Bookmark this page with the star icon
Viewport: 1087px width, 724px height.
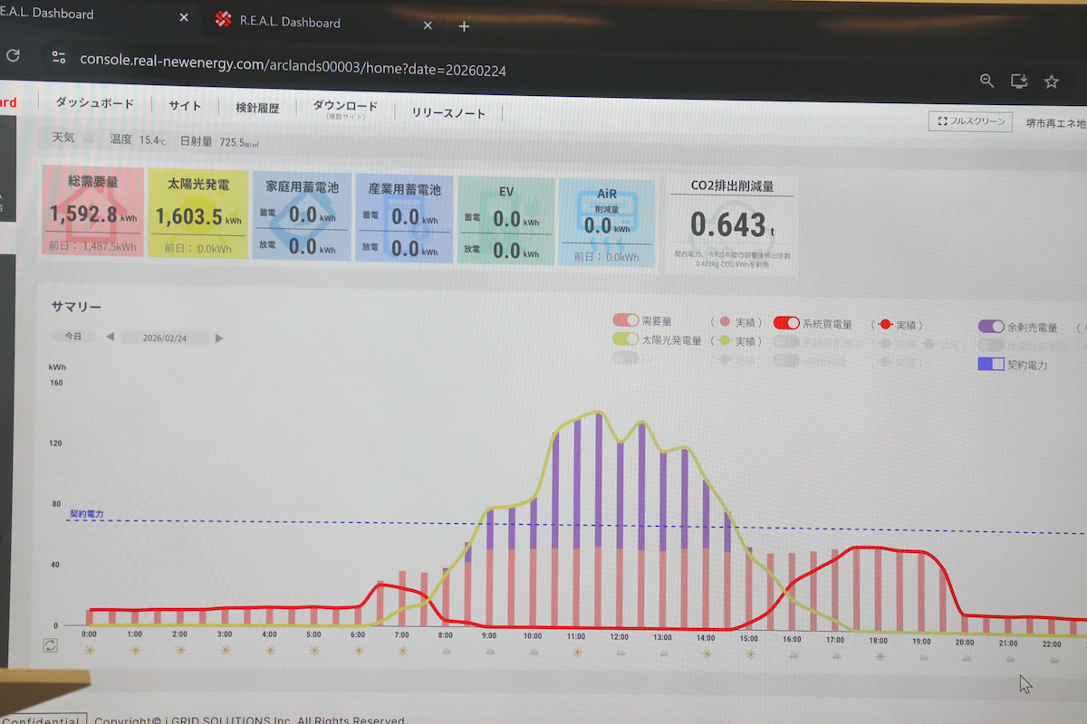tap(1052, 81)
